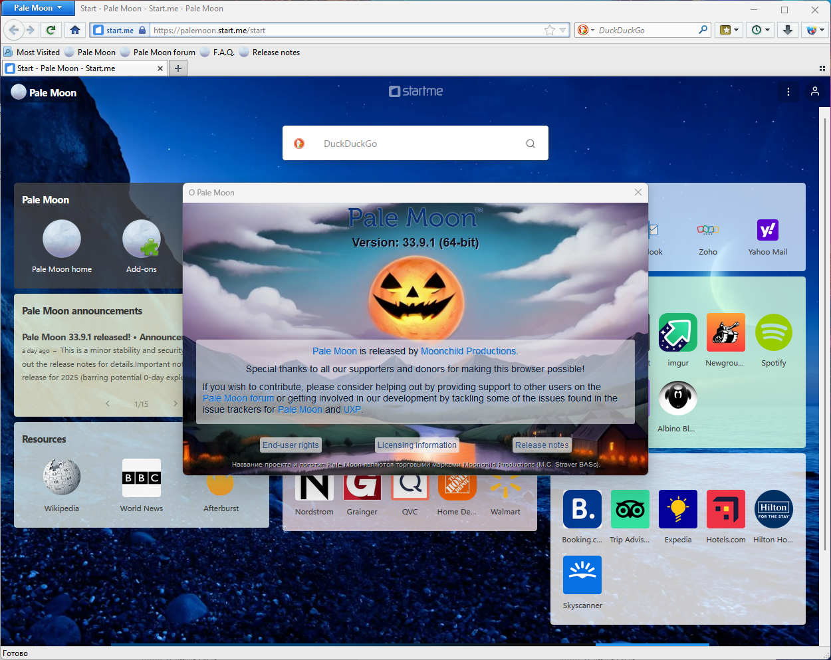Click End-user rights button
Viewport: 831px width, 660px height.
pyautogui.click(x=291, y=445)
